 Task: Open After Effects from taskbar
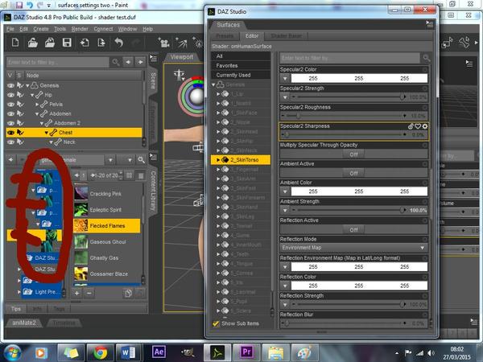click(159, 352)
